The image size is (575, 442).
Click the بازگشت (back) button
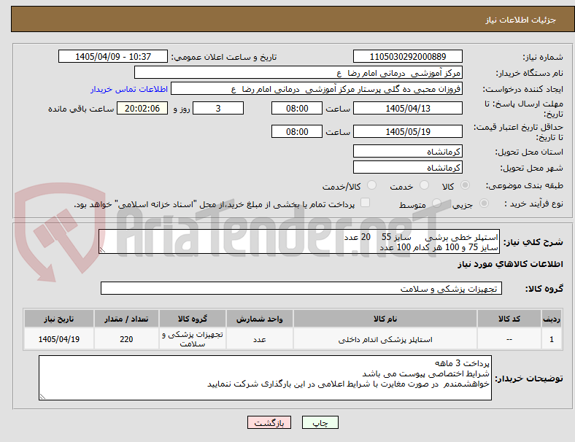269,422
